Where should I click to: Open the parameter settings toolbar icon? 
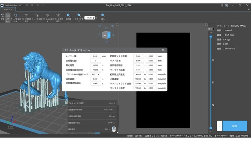point(8,16)
